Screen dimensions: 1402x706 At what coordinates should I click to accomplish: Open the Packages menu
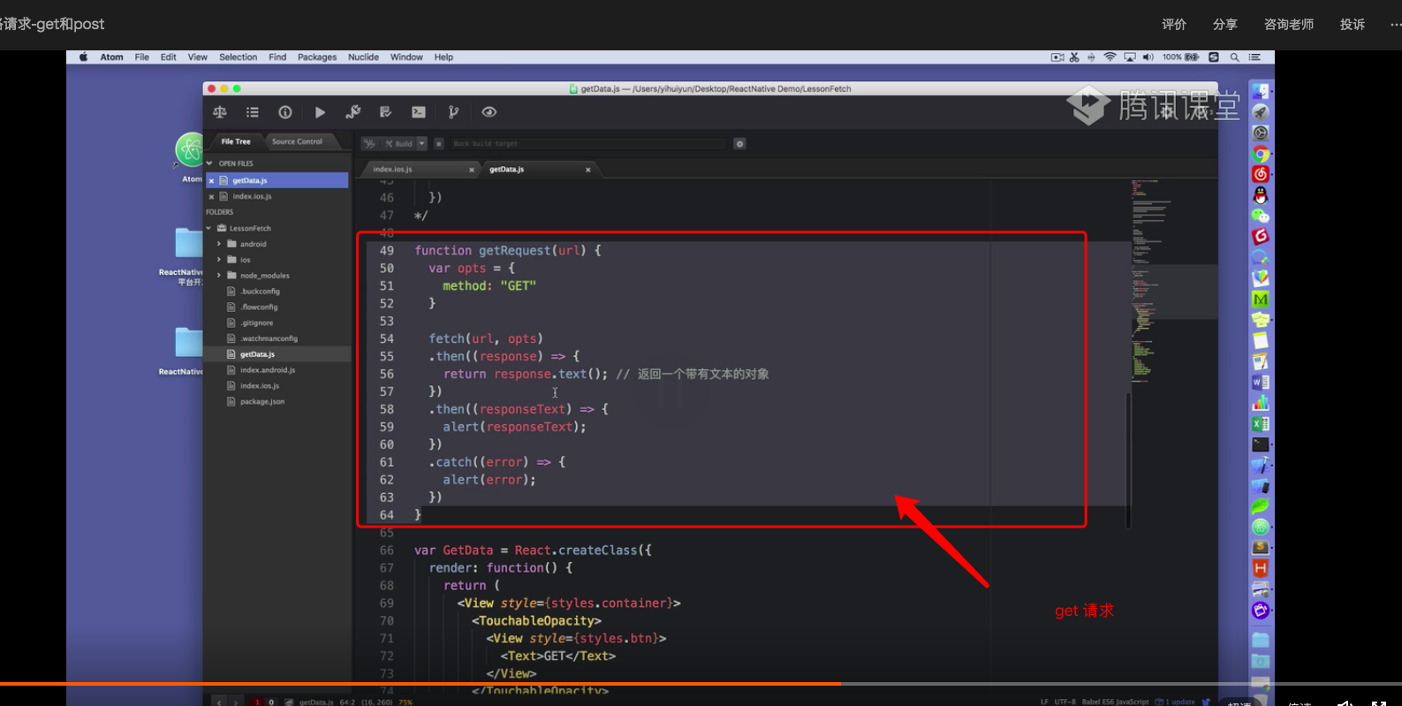pyautogui.click(x=316, y=57)
